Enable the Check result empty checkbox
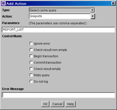The image size is (117, 110). click(31, 69)
